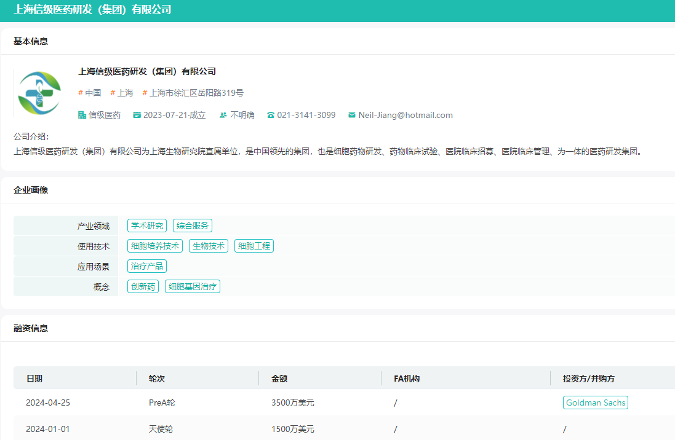Viewport: 675px width, 440px height.
Task: Choose the 细胞工程 technology tag
Action: pyautogui.click(x=254, y=246)
